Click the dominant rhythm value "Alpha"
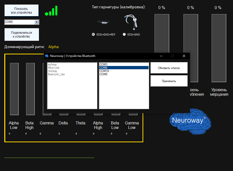The image size is (233, 171). [x=54, y=47]
